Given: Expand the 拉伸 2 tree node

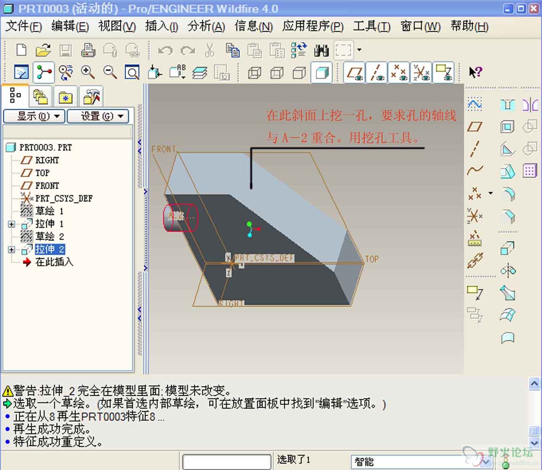Looking at the screenshot, I should point(11,250).
